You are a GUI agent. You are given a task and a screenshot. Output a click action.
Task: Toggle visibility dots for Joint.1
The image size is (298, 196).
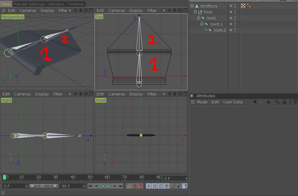235,24
